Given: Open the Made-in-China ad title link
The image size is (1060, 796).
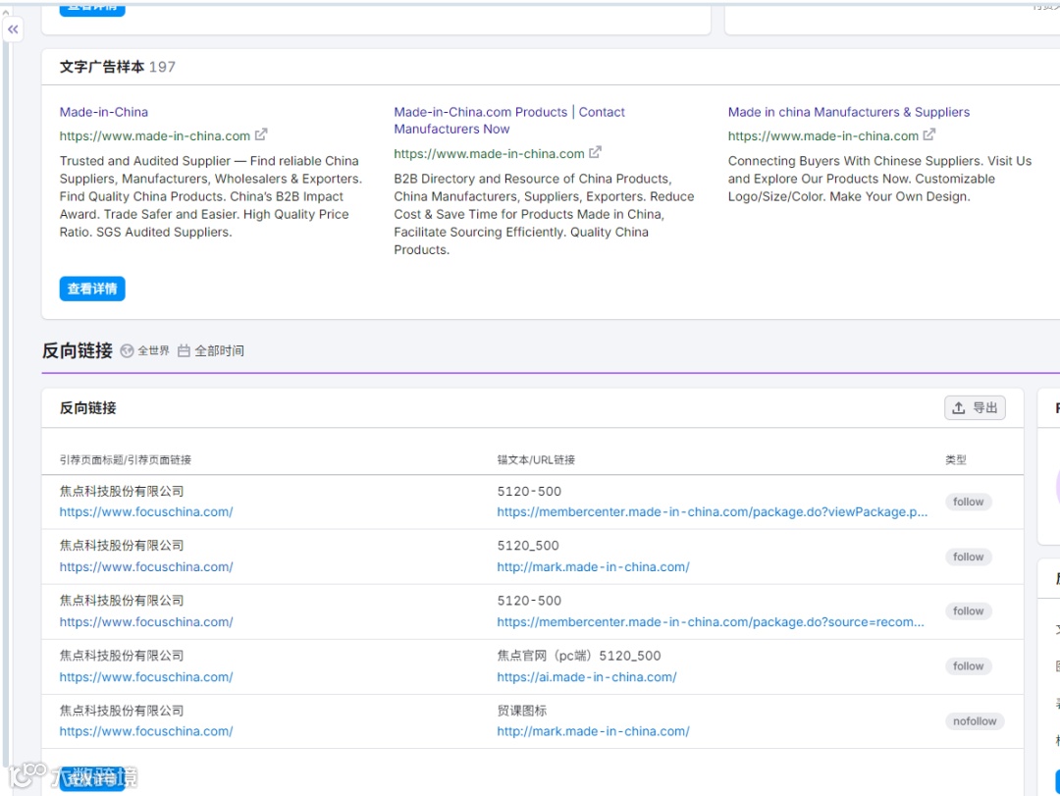Looking at the screenshot, I should [103, 112].
